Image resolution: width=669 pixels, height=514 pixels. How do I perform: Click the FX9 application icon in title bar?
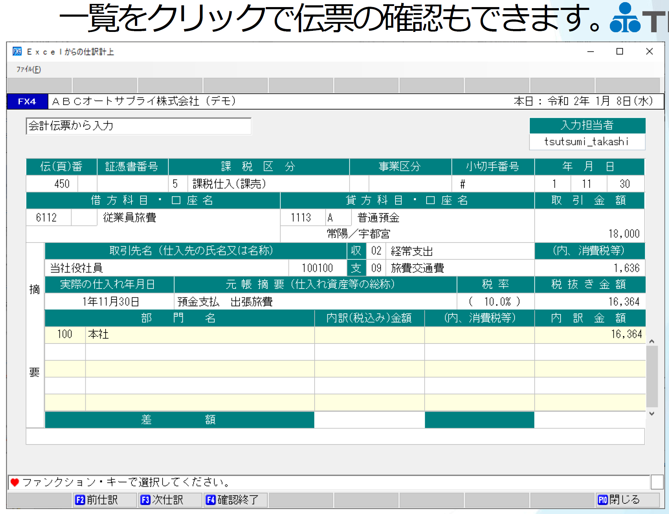tap(17, 52)
